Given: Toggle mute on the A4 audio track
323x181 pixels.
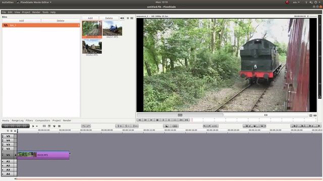Looking at the screenshot, I should tap(3, 174).
